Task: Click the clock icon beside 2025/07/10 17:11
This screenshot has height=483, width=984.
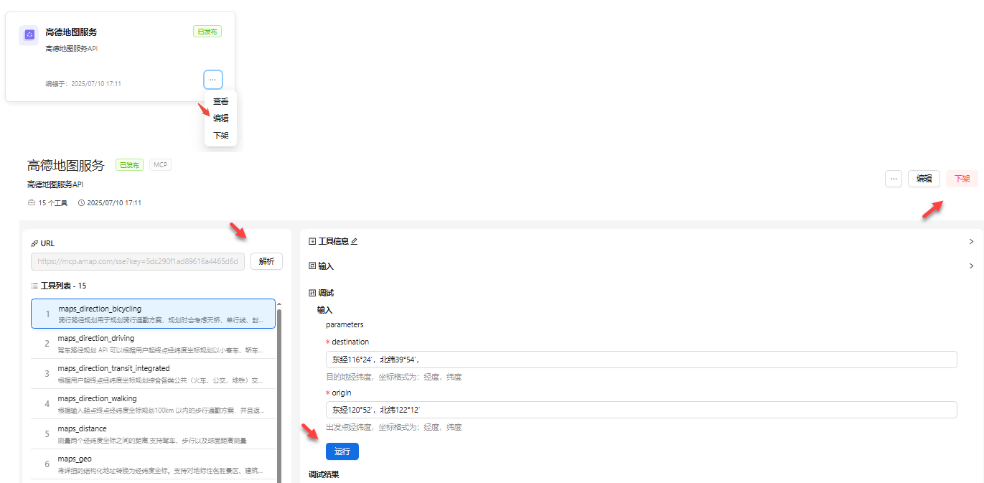Action: (81, 203)
